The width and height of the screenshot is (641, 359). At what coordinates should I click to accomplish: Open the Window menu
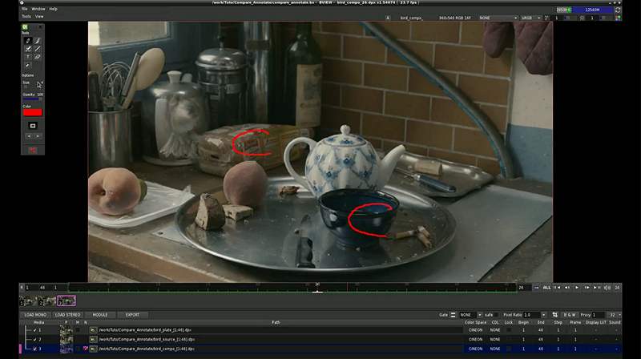38,9
